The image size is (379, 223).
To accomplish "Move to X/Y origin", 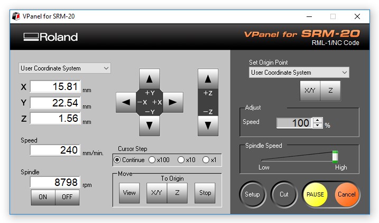I will click(156, 193).
